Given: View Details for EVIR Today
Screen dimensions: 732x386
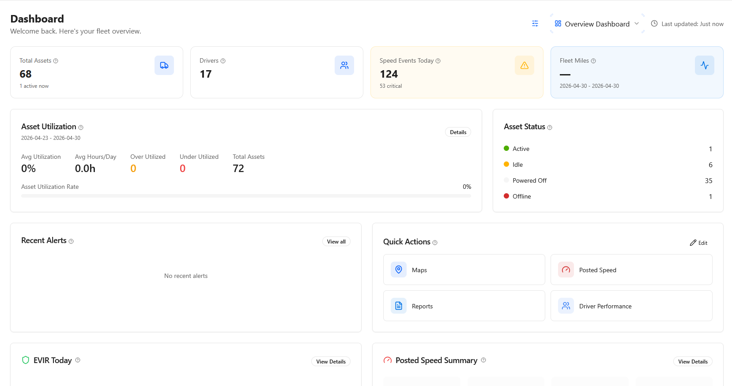Looking at the screenshot, I should click(x=331, y=362).
